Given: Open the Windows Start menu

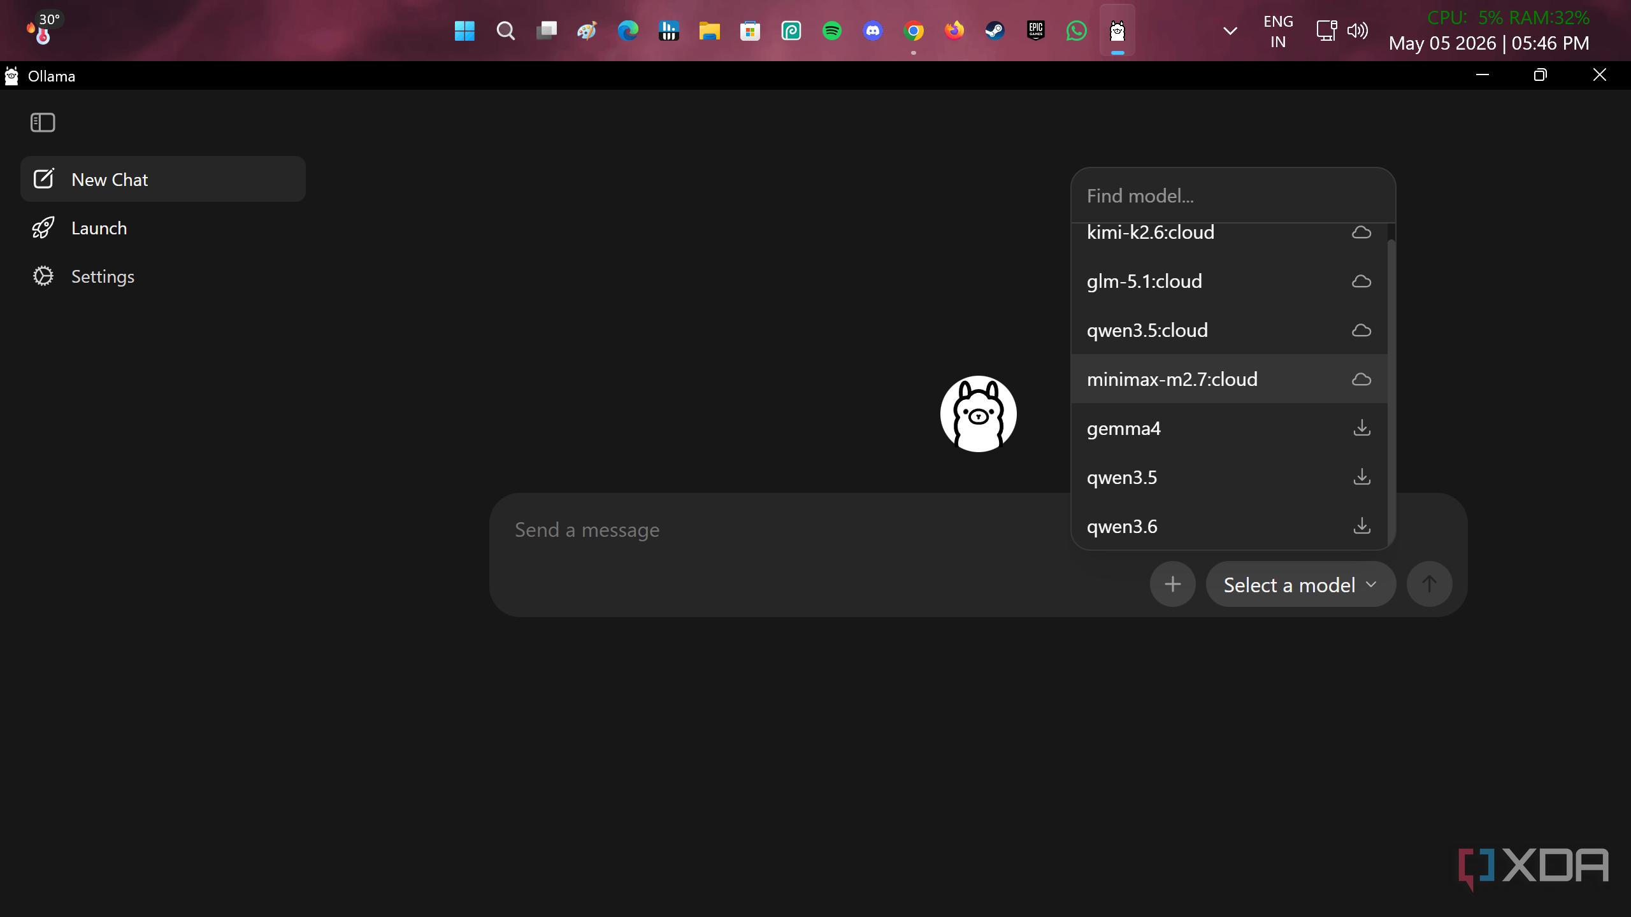Looking at the screenshot, I should (464, 31).
